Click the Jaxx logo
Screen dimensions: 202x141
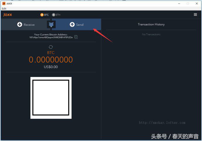coord(8,15)
